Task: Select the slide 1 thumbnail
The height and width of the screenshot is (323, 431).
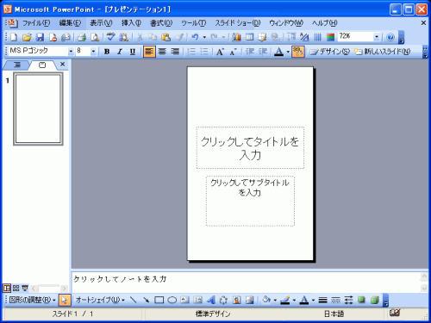Action: click(38, 109)
